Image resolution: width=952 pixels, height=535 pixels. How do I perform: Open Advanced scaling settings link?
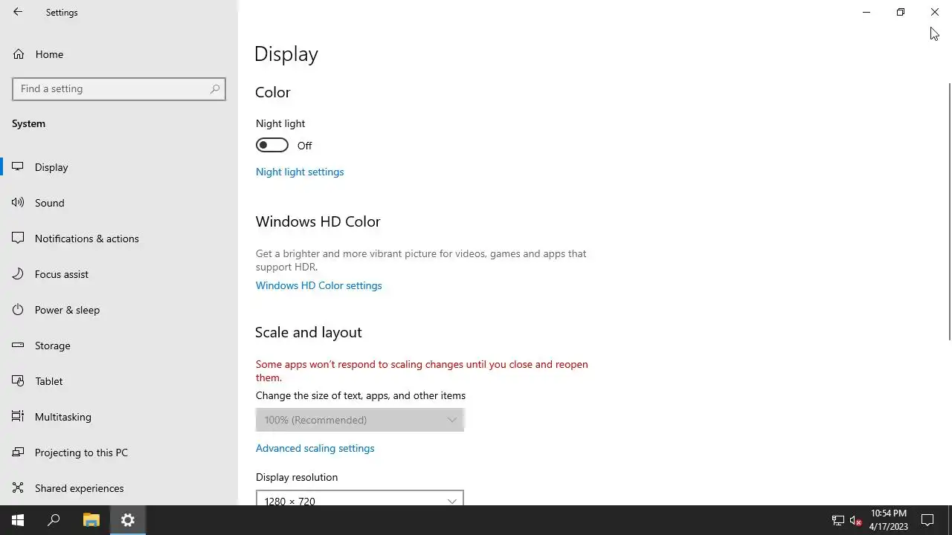point(315,448)
